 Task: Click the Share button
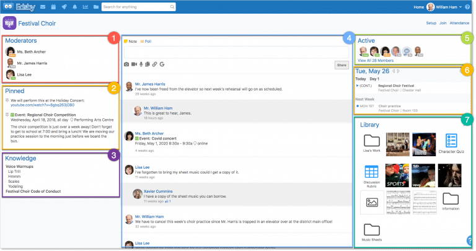[341, 64]
